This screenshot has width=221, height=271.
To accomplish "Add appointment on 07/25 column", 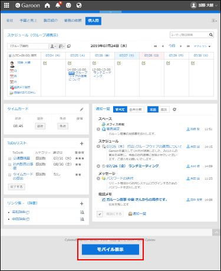I will [70, 63].
